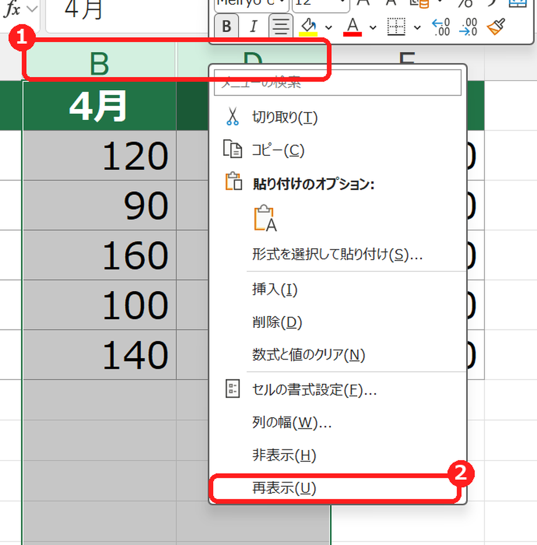Choose 非表示(H) to hide columns
Viewport: 537px width, 545px height.
[x=338, y=455]
